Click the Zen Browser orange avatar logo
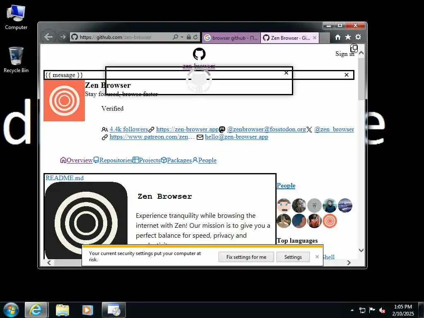Screen dimensions: 424x318 pos(64,100)
